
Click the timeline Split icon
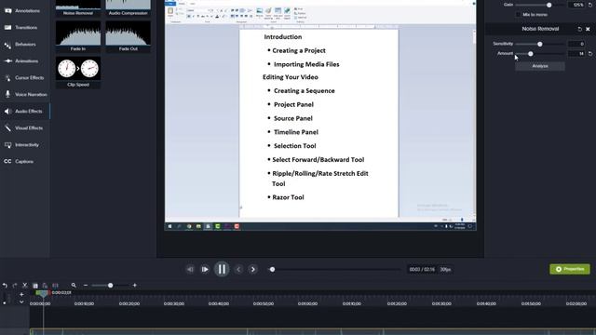pyautogui.click(x=56, y=286)
